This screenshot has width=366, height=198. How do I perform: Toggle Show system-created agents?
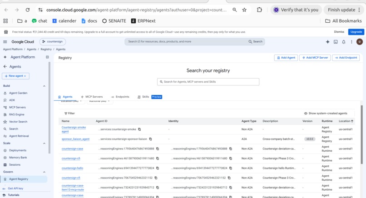326,113
